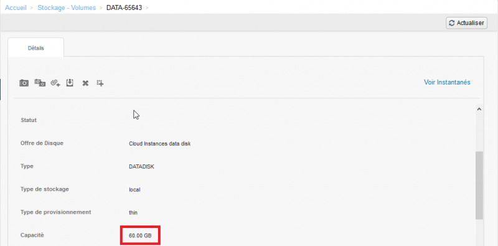Click the local storage type value

134,190
